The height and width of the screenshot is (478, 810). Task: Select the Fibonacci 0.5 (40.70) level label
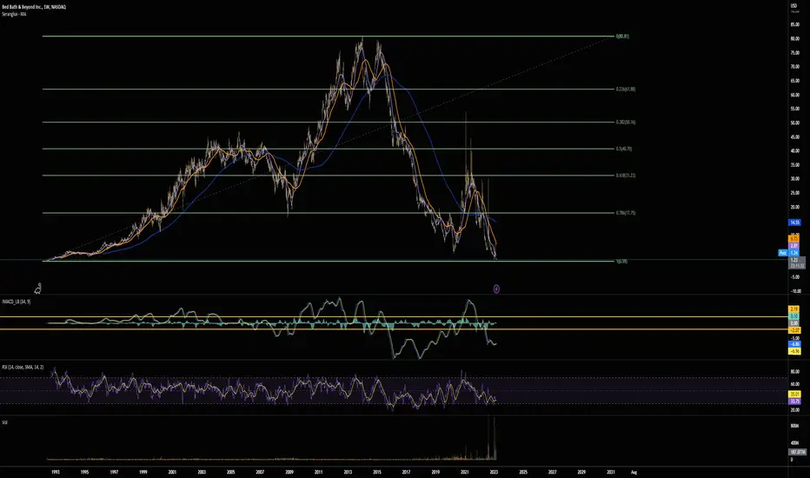(x=623, y=149)
